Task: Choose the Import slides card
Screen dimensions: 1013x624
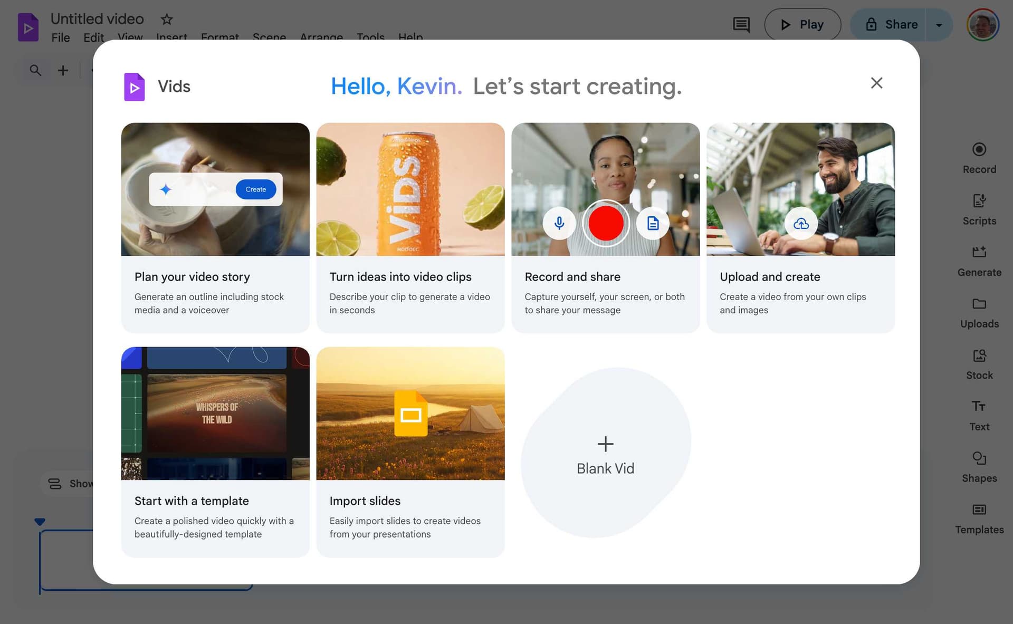Action: pos(410,452)
